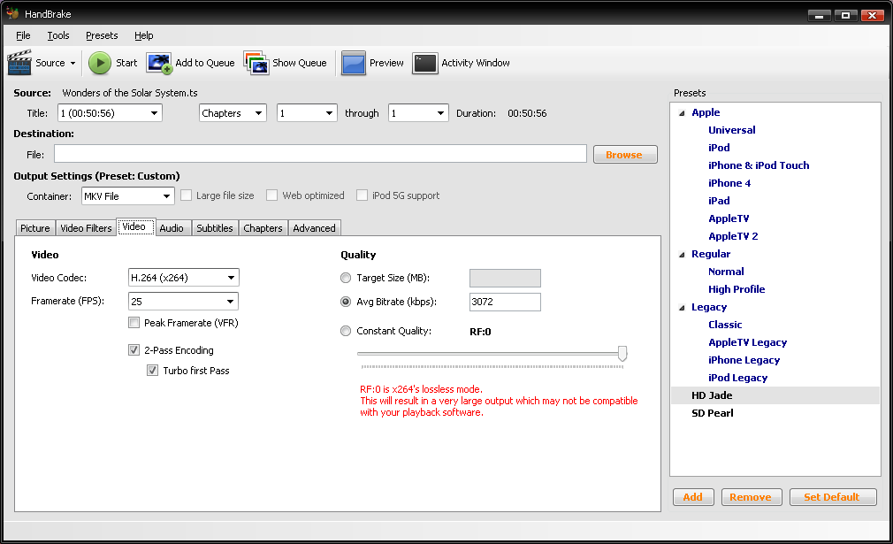893x544 pixels.
Task: Click the Set Default button
Action: coord(832,497)
